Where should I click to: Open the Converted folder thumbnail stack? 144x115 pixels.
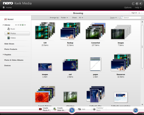point(95,31)
